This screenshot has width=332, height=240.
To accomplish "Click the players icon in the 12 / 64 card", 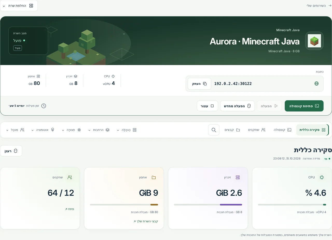I will tap(70, 177).
